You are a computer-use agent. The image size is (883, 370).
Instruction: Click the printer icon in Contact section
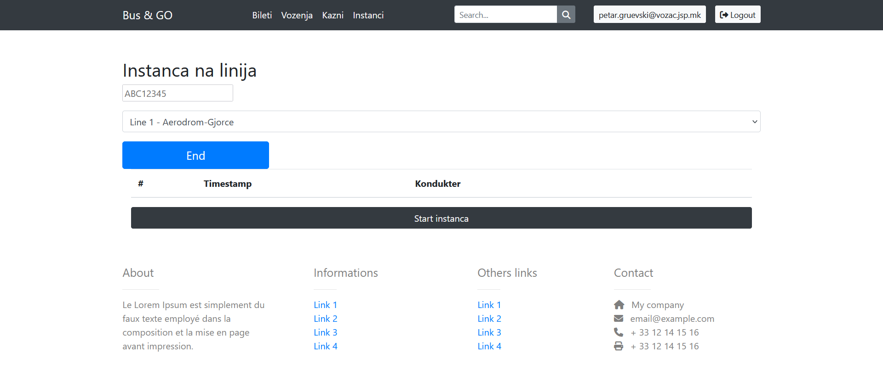pos(619,346)
